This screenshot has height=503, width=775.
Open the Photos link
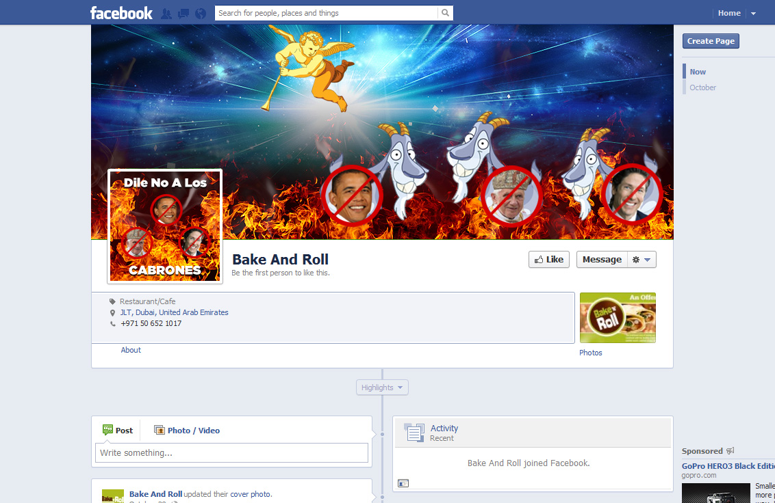click(x=591, y=353)
